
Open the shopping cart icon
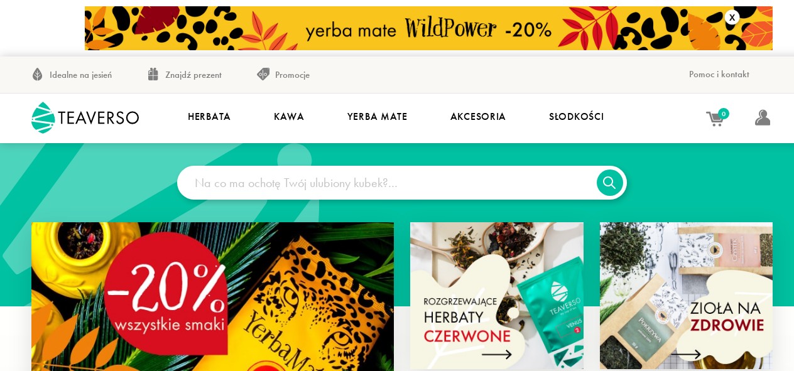[x=715, y=119]
